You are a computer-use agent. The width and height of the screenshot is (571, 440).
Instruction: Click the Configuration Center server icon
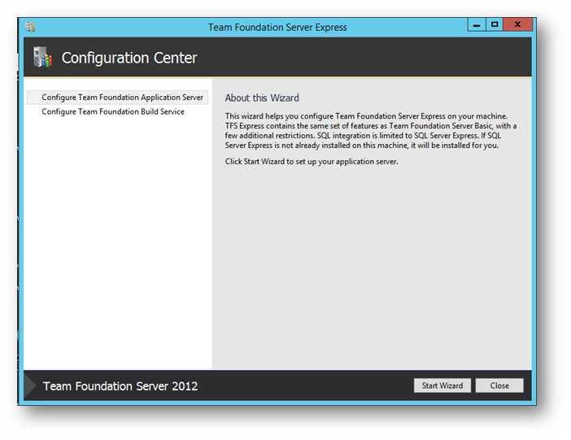(42, 57)
